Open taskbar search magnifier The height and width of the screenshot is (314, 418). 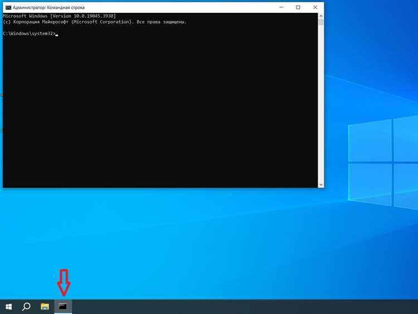pos(26,307)
